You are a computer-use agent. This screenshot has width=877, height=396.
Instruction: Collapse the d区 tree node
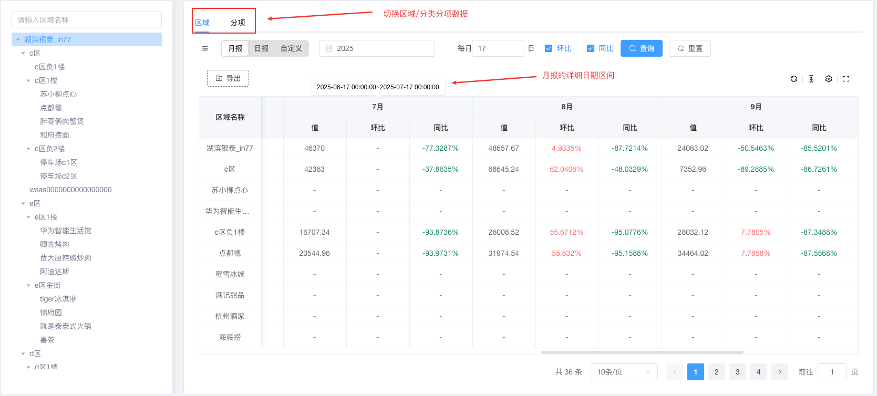(x=23, y=353)
